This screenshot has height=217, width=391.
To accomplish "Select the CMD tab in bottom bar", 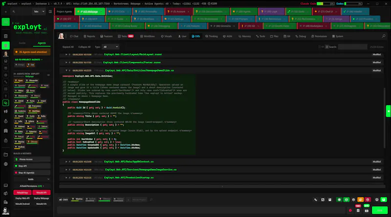I will point(64,199).
